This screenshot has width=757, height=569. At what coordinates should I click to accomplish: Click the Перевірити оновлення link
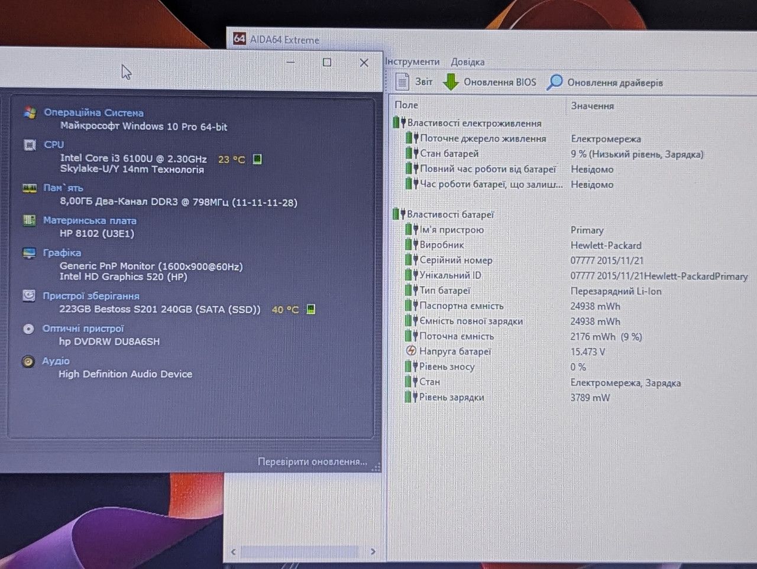[x=312, y=461]
